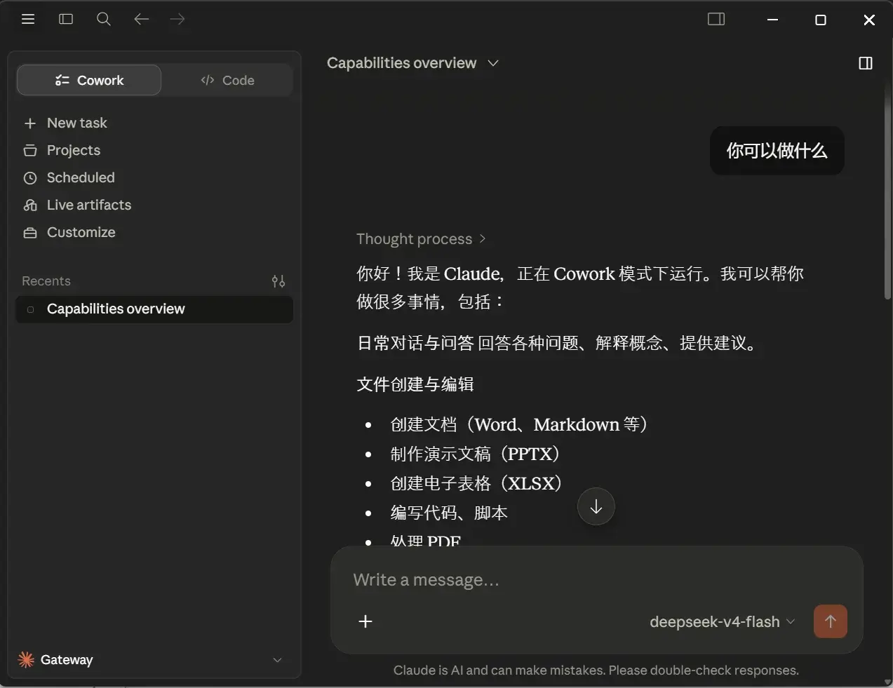Switch to the Cowork tab
The image size is (893, 688).
(89, 80)
